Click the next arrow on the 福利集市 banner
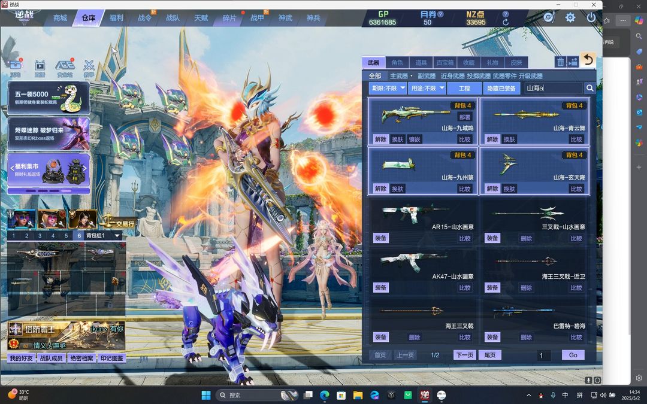Image resolution: width=647 pixels, height=404 pixels. tap(84, 168)
